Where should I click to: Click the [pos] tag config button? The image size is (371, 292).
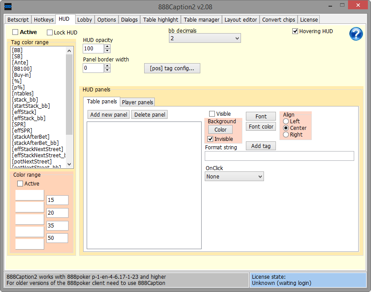(x=172, y=68)
